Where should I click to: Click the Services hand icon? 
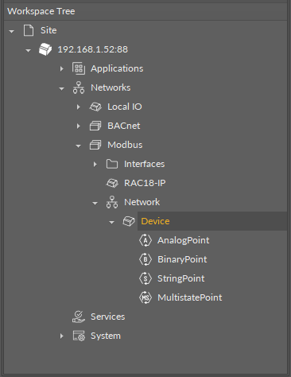pos(79,317)
